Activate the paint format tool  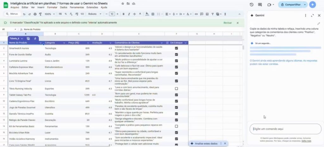coord(40,14)
